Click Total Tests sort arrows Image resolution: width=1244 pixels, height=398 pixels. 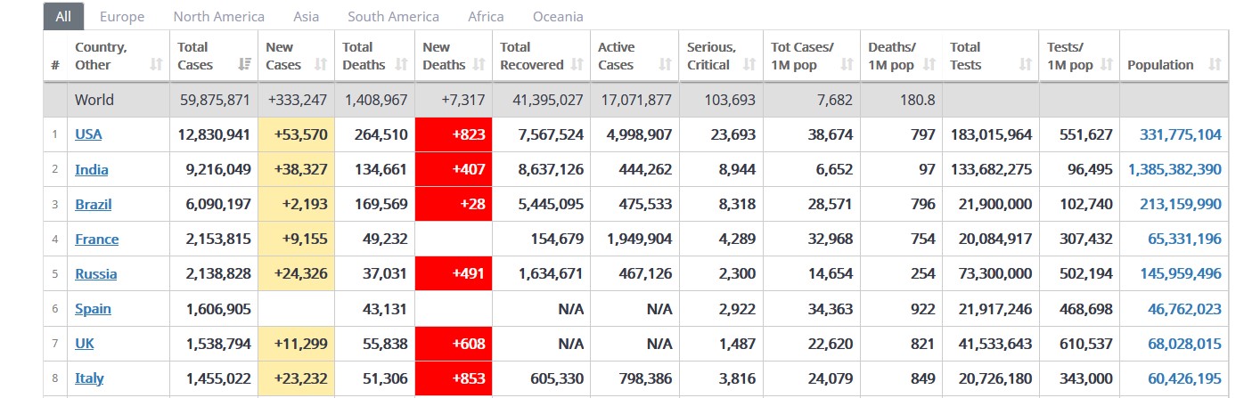click(x=1026, y=65)
